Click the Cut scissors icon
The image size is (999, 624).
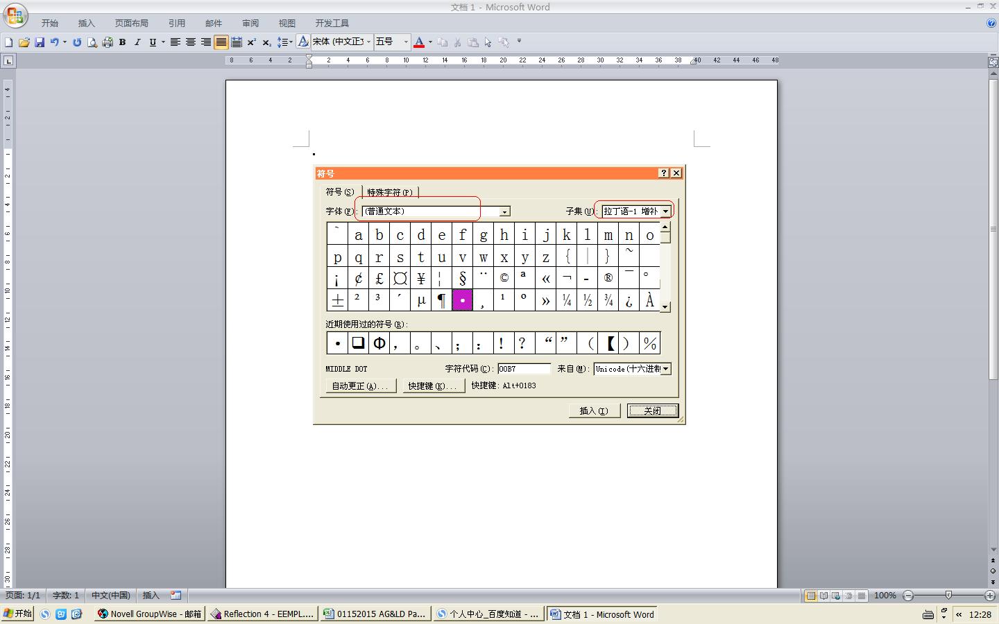pos(458,42)
